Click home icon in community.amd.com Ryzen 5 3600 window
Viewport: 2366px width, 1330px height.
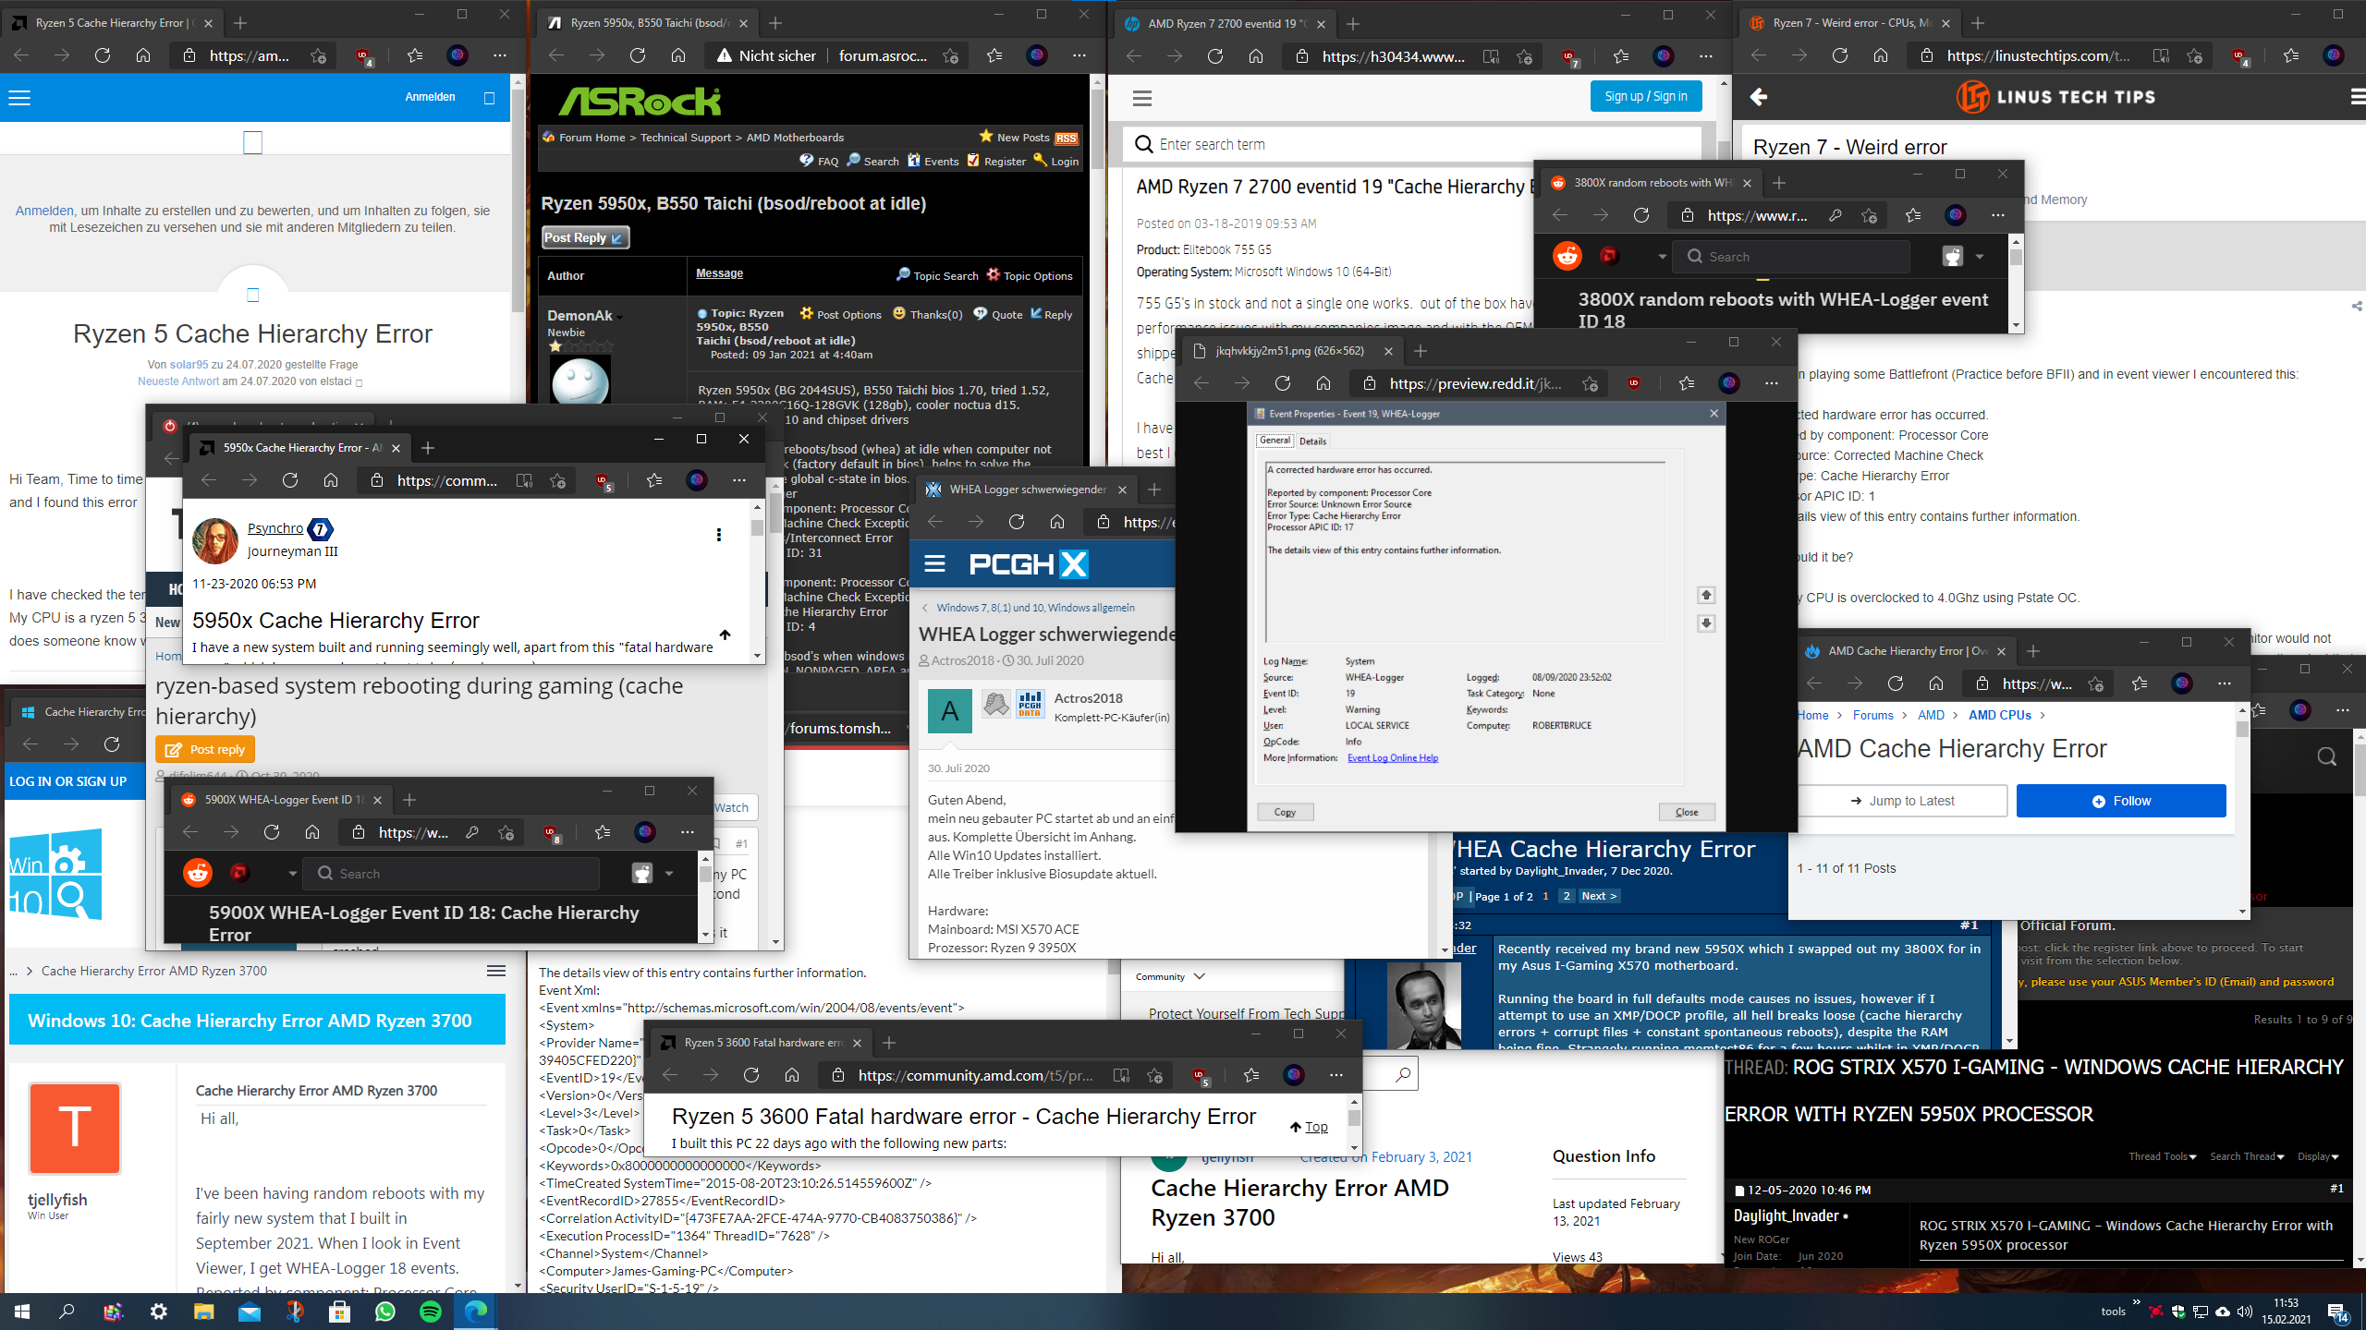[x=792, y=1075]
